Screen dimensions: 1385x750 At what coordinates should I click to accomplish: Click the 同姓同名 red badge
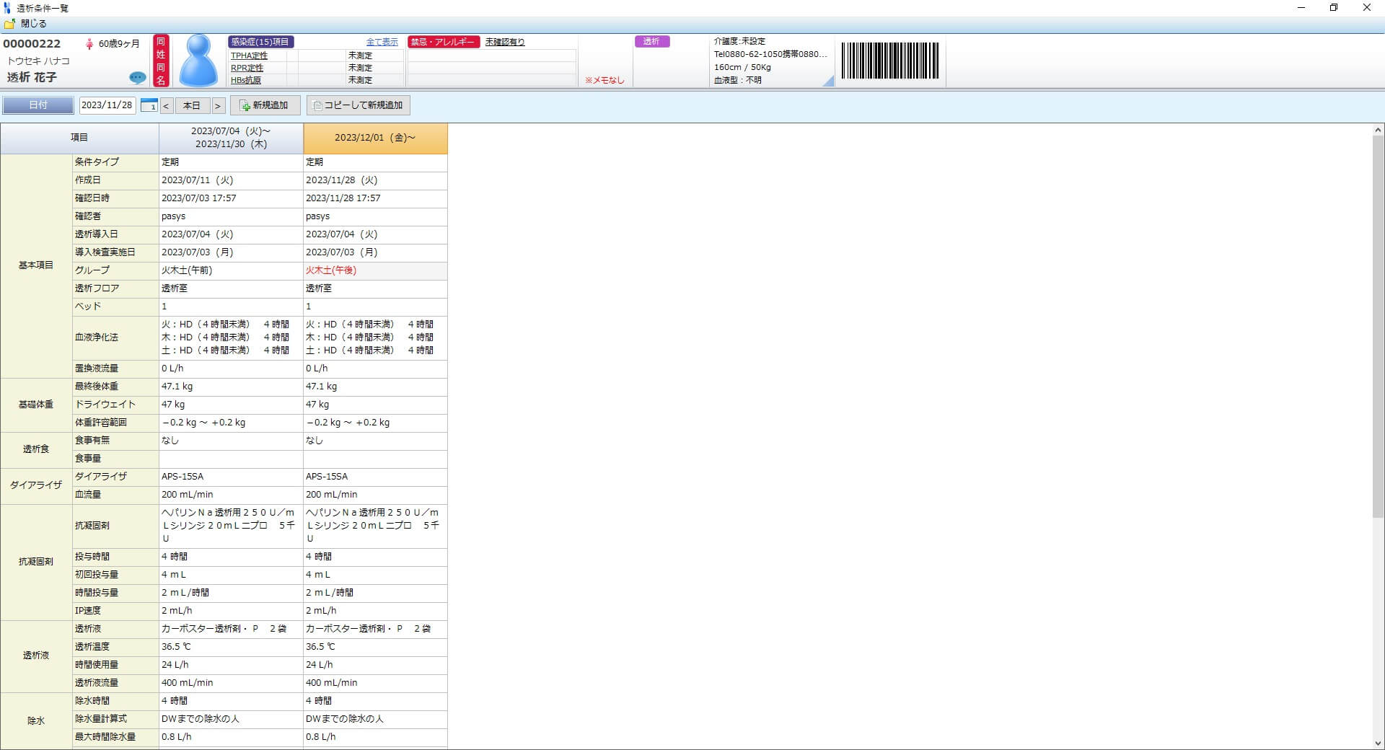(161, 61)
